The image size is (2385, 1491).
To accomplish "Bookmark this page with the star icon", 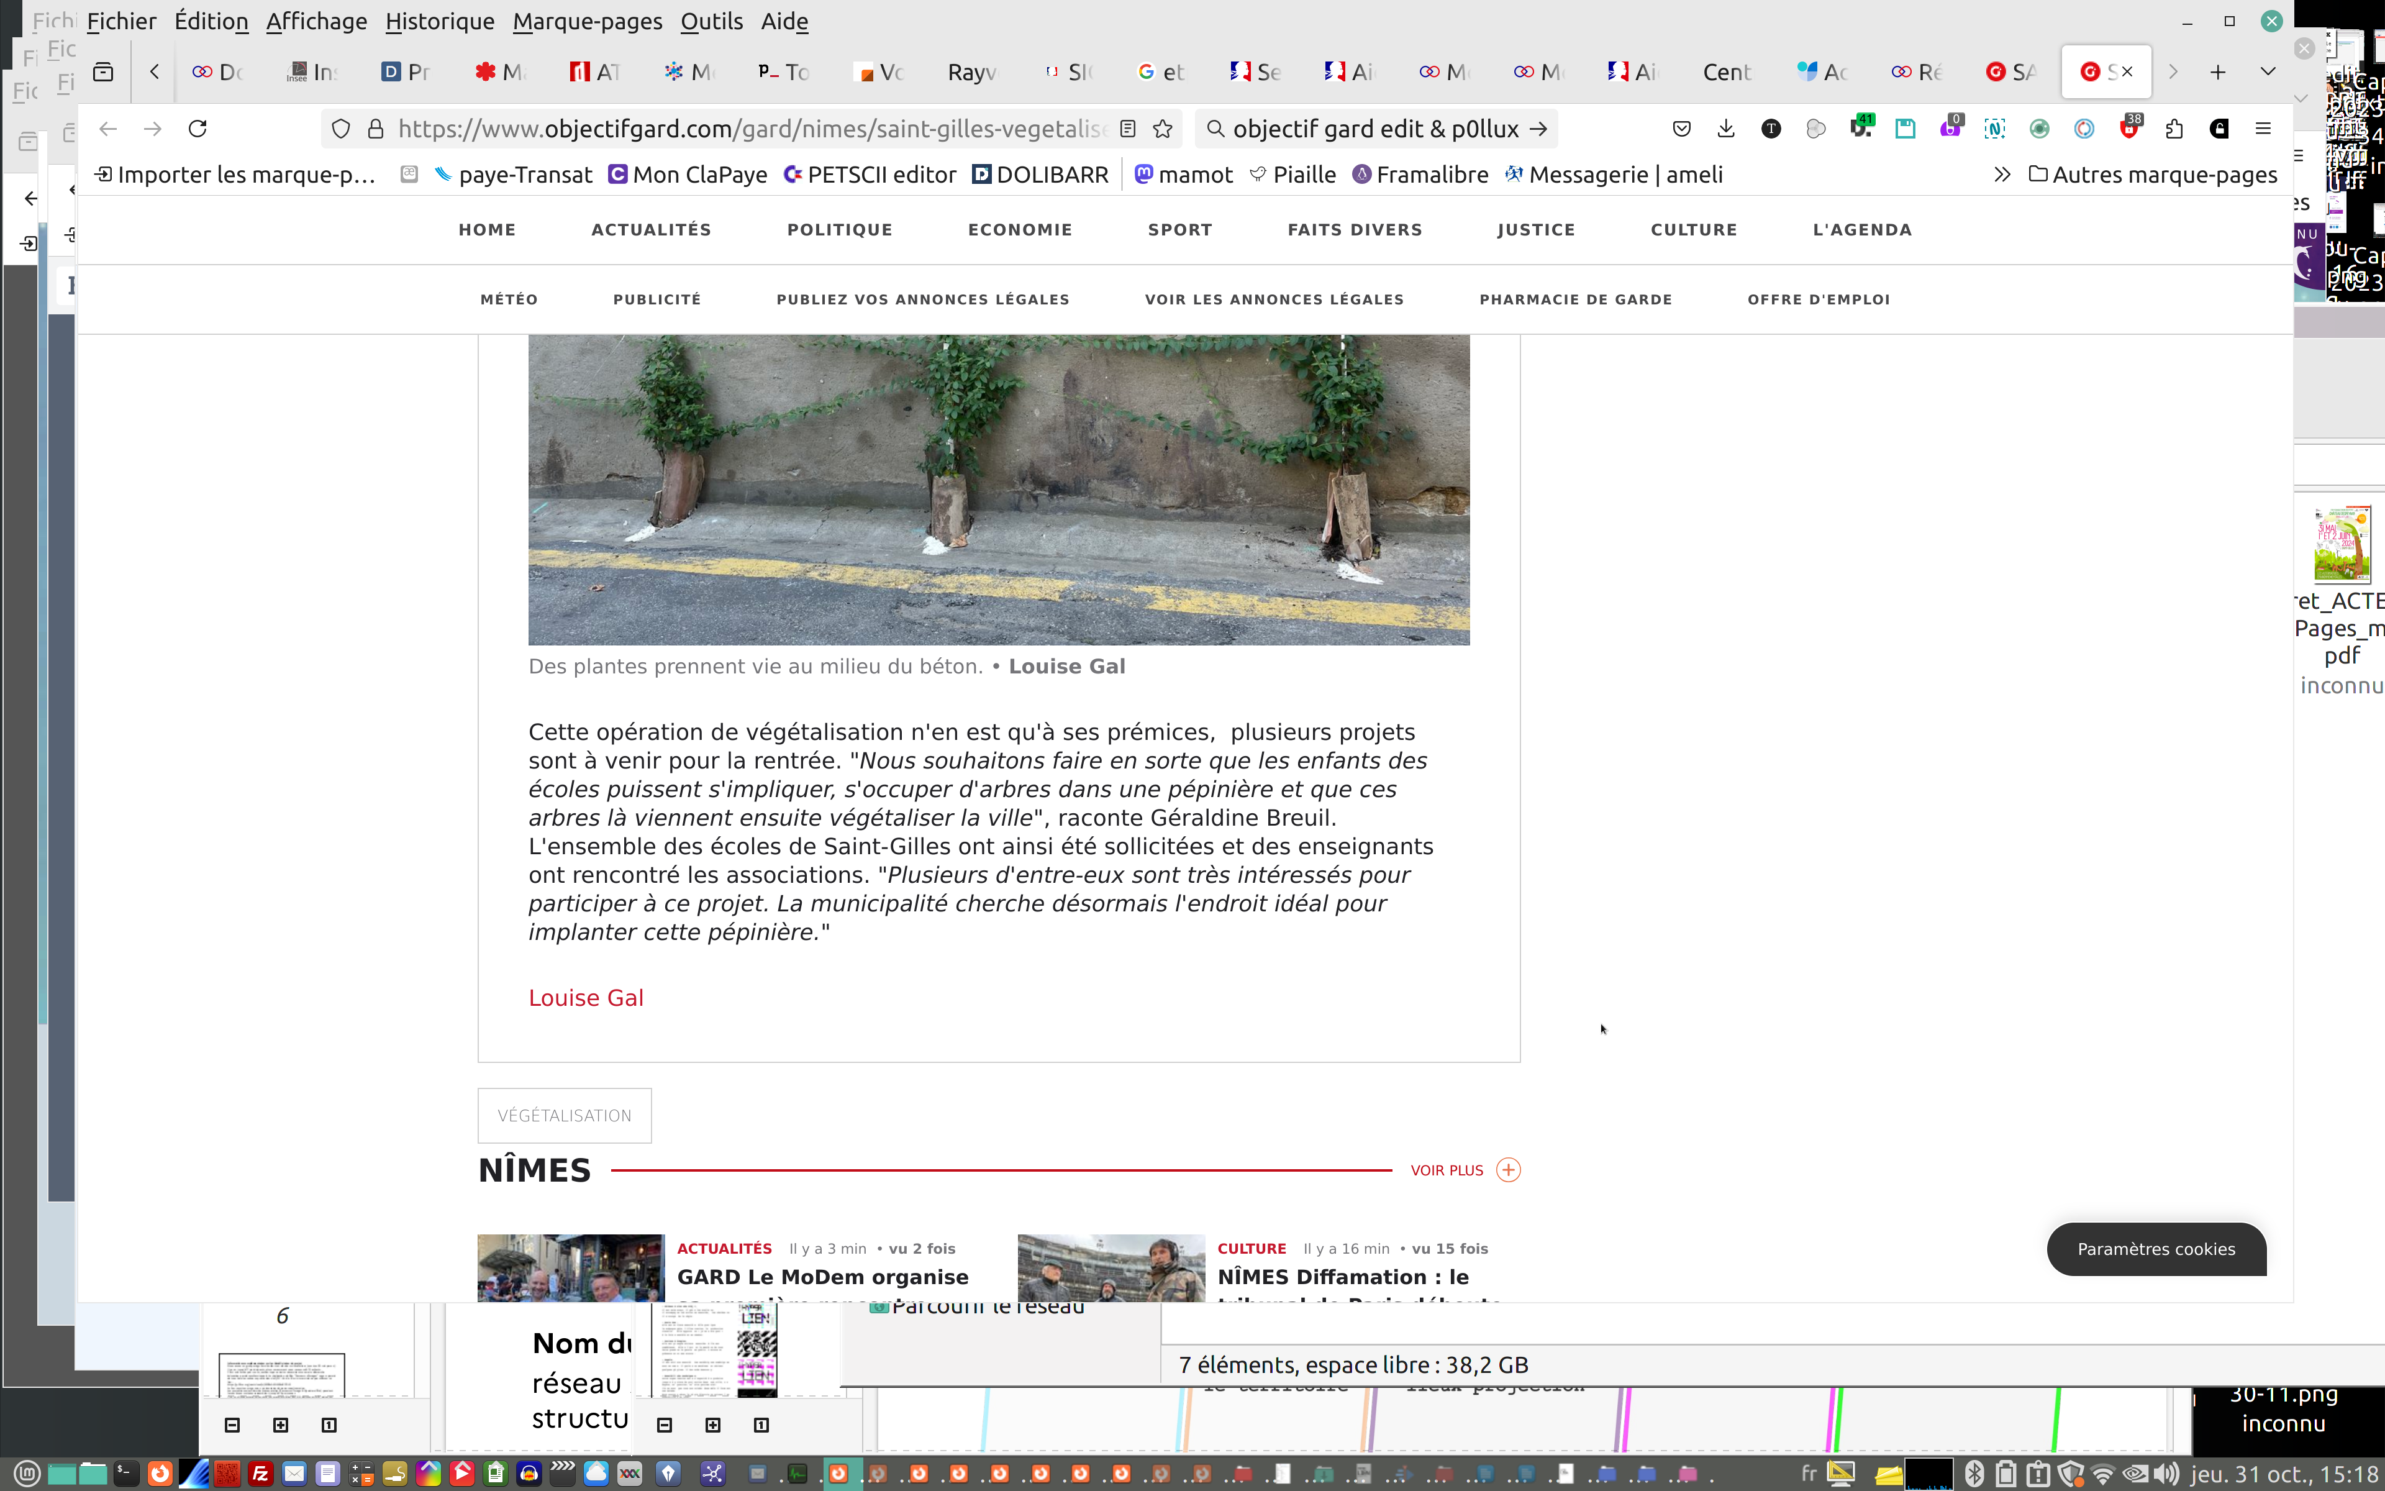I will (x=1163, y=128).
